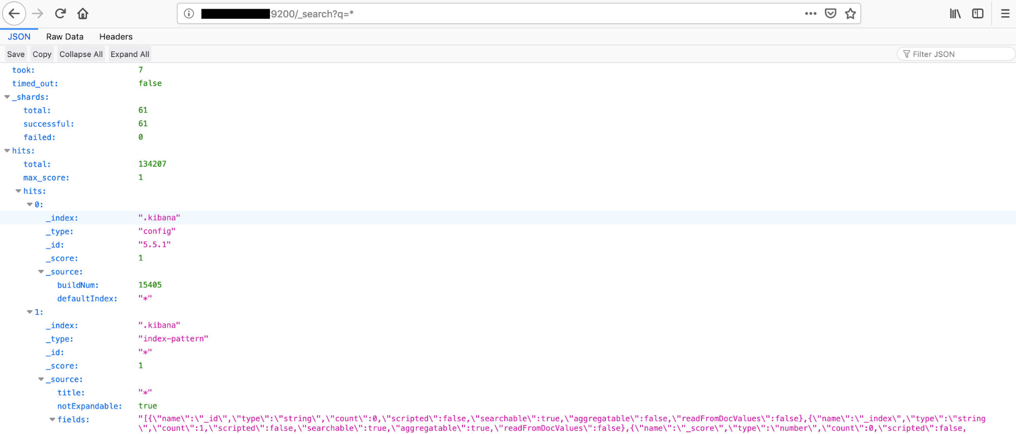Click the Reload page icon
This screenshot has width=1016, height=434.
click(60, 14)
